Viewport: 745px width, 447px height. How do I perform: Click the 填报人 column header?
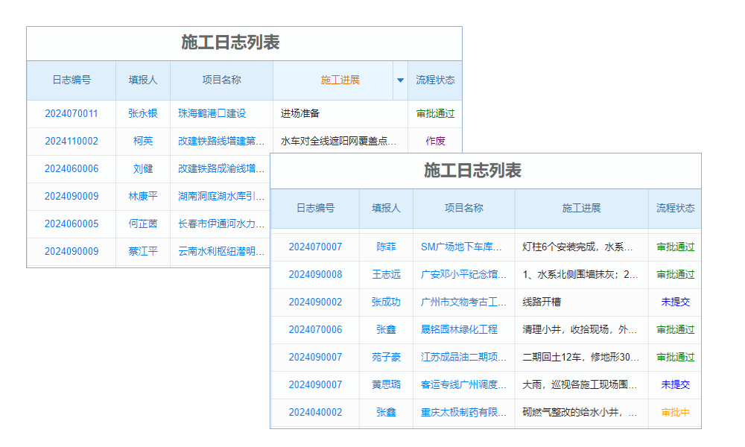(385, 209)
